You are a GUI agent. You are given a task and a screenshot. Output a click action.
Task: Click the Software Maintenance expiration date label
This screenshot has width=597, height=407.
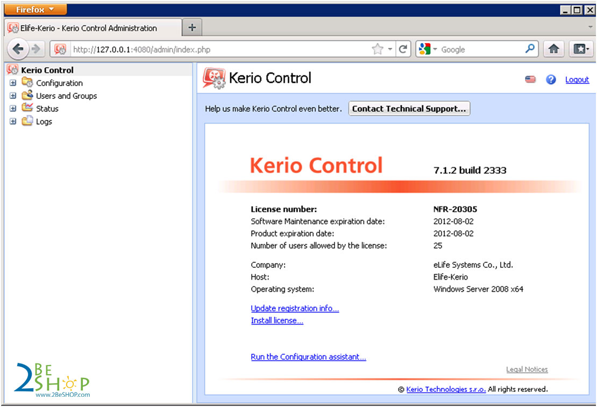click(317, 221)
